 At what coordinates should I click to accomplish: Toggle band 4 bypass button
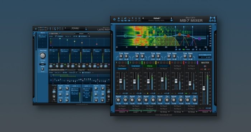tap(161, 63)
